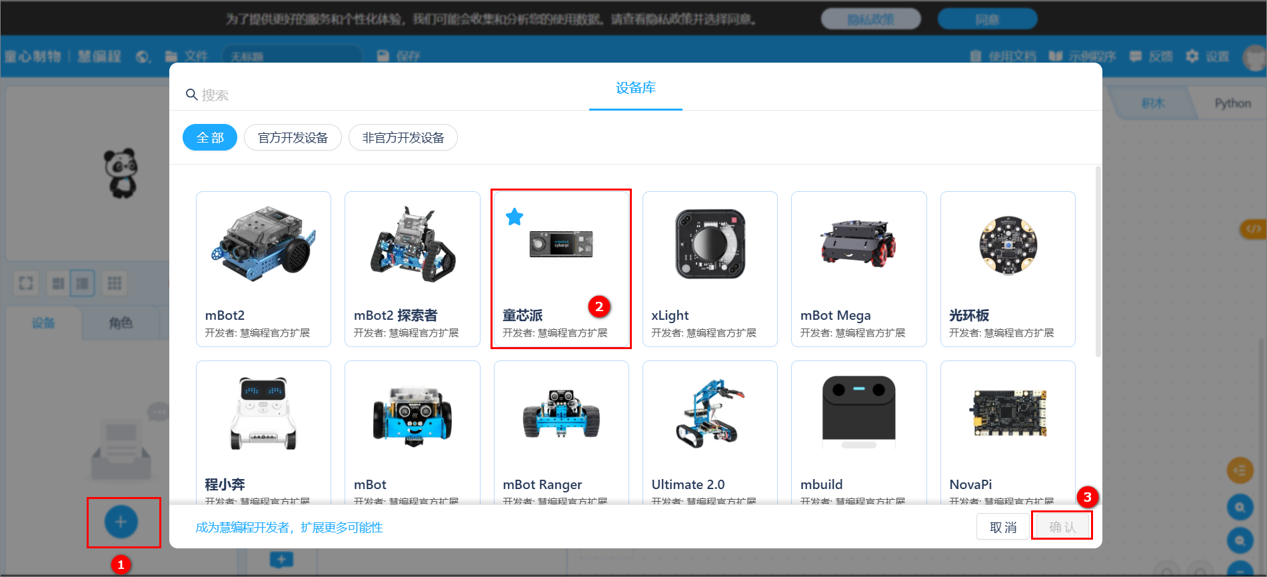This screenshot has width=1267, height=577.
Task: Click the fullscreen stage icon
Action: (26, 283)
